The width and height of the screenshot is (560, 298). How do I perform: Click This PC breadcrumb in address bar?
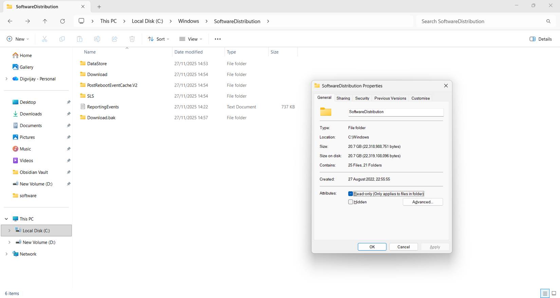(108, 21)
